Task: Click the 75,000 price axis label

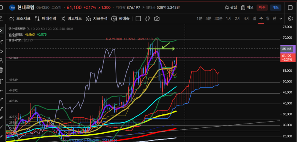Action: (287, 27)
